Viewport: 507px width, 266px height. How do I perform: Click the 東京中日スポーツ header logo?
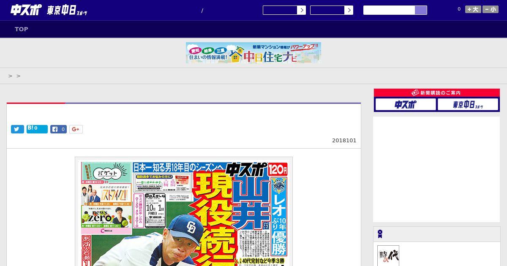[67, 11]
